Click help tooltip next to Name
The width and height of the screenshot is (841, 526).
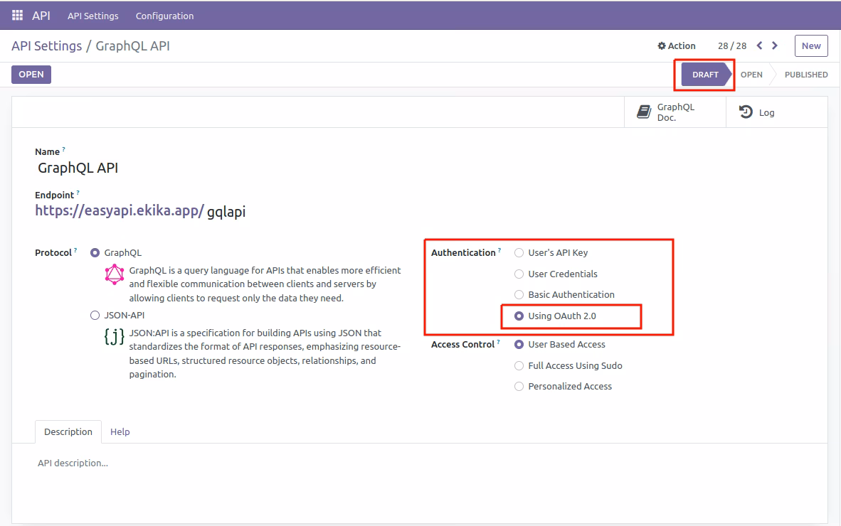point(63,149)
